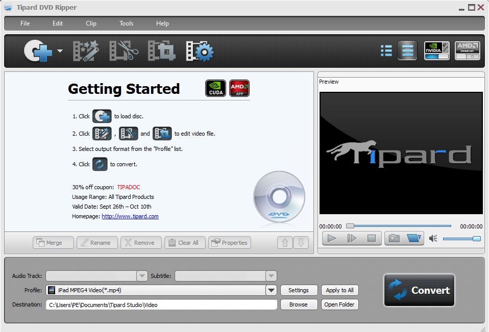Expand the Profile format dropdown
The width and height of the screenshot is (489, 332).
point(271,290)
